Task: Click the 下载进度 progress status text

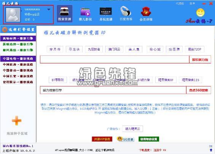Action: [x=152, y=150]
